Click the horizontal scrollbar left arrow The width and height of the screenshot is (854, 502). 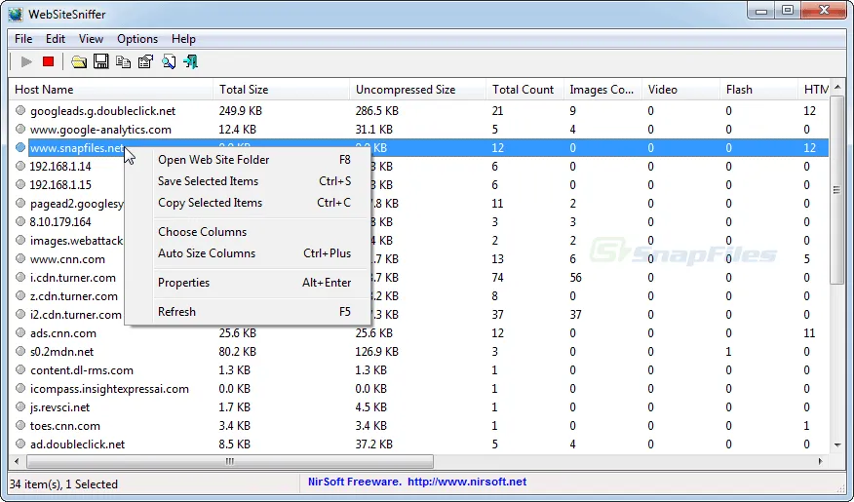point(17,461)
